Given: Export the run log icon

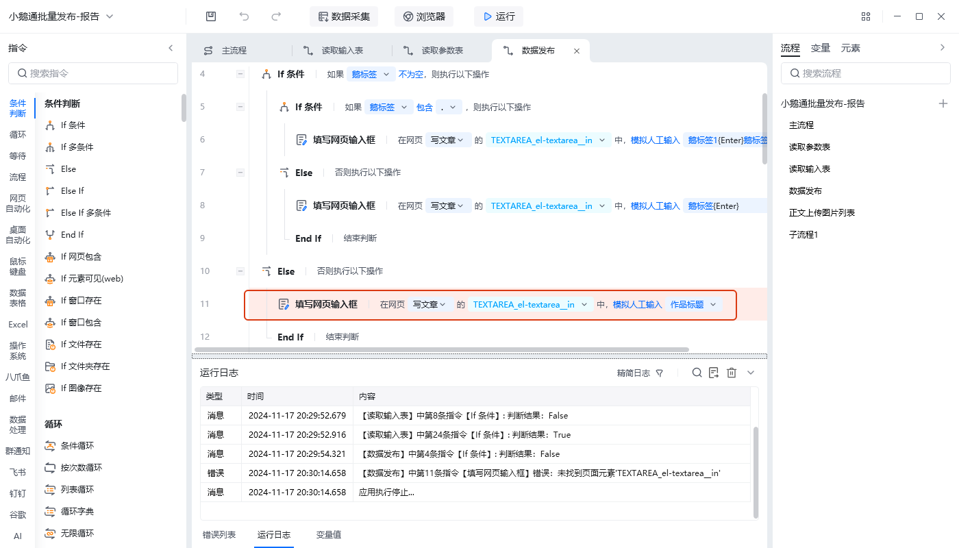Looking at the screenshot, I should [714, 373].
